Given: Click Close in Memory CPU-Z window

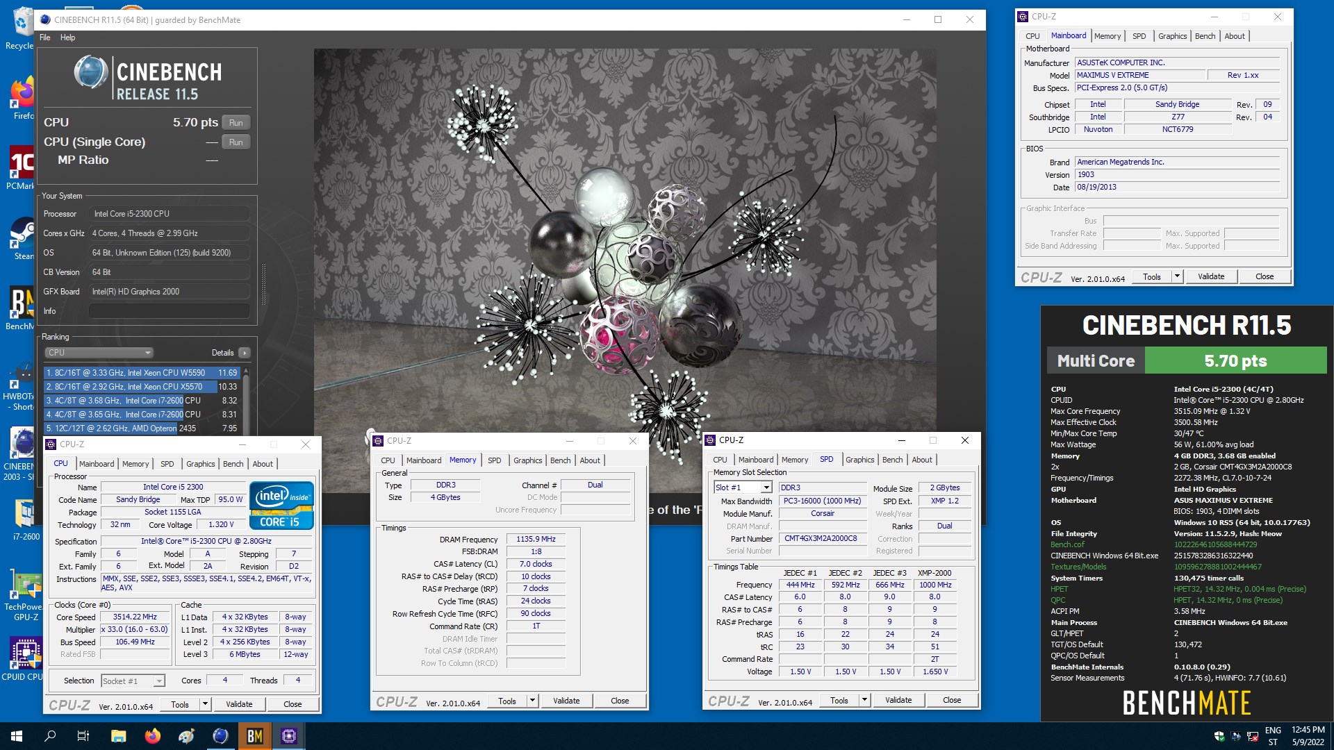Looking at the screenshot, I should click(620, 701).
